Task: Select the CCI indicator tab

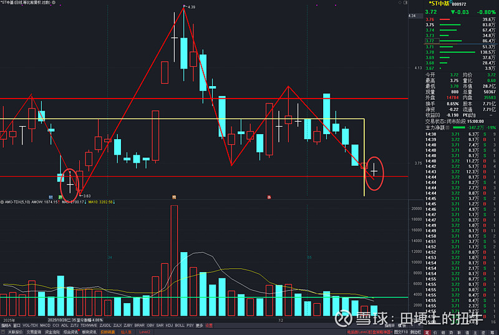Action: pos(56,326)
